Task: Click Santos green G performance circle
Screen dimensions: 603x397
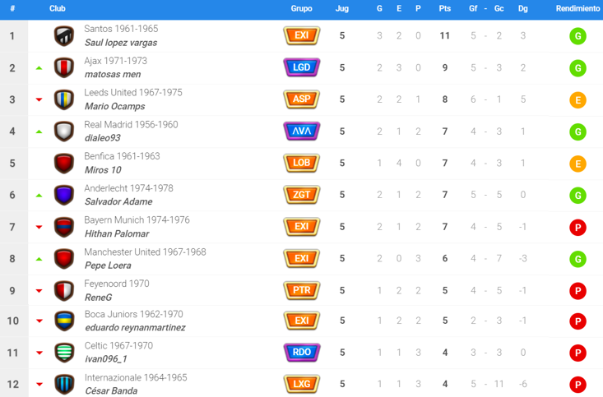Action: (x=577, y=36)
